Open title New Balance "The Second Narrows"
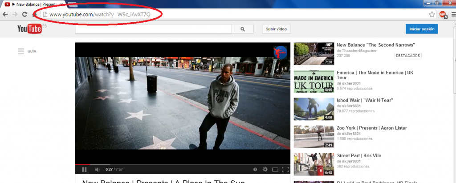This screenshot has width=456, height=183. point(376,45)
